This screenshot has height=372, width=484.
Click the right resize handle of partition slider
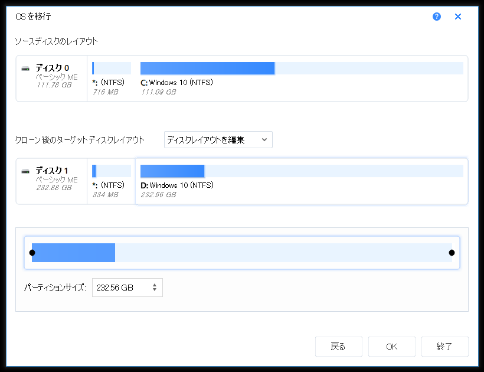point(452,253)
